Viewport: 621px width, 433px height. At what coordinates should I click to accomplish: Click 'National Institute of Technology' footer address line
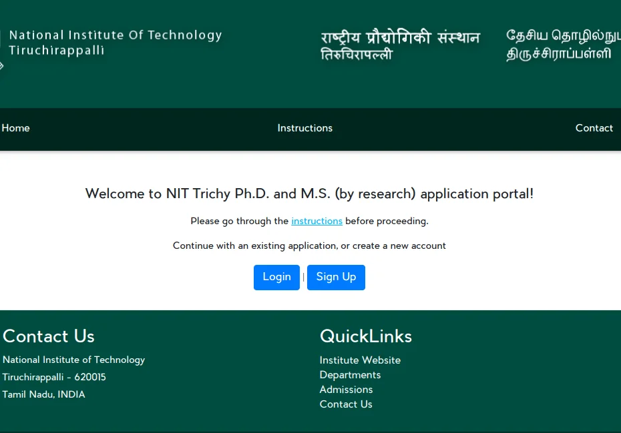click(x=73, y=360)
